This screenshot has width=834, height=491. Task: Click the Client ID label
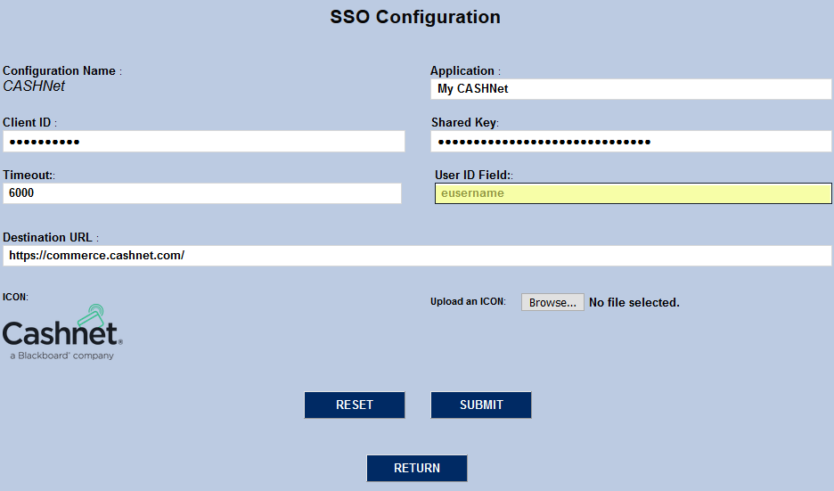point(27,123)
